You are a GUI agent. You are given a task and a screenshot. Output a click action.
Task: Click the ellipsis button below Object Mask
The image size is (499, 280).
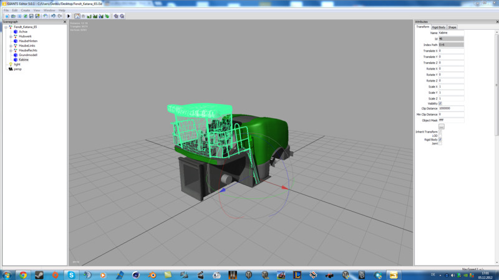point(442,126)
